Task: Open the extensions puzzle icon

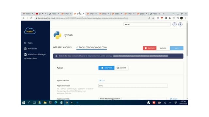Action: (x=170, y=18)
